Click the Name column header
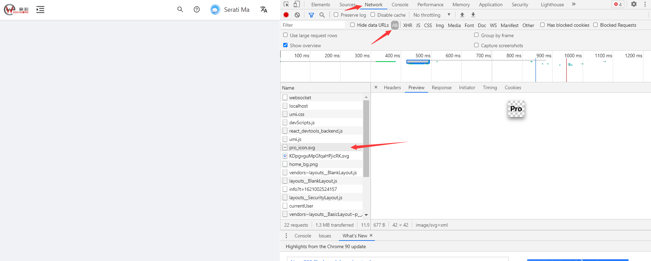The width and height of the screenshot is (651, 261). click(x=325, y=88)
